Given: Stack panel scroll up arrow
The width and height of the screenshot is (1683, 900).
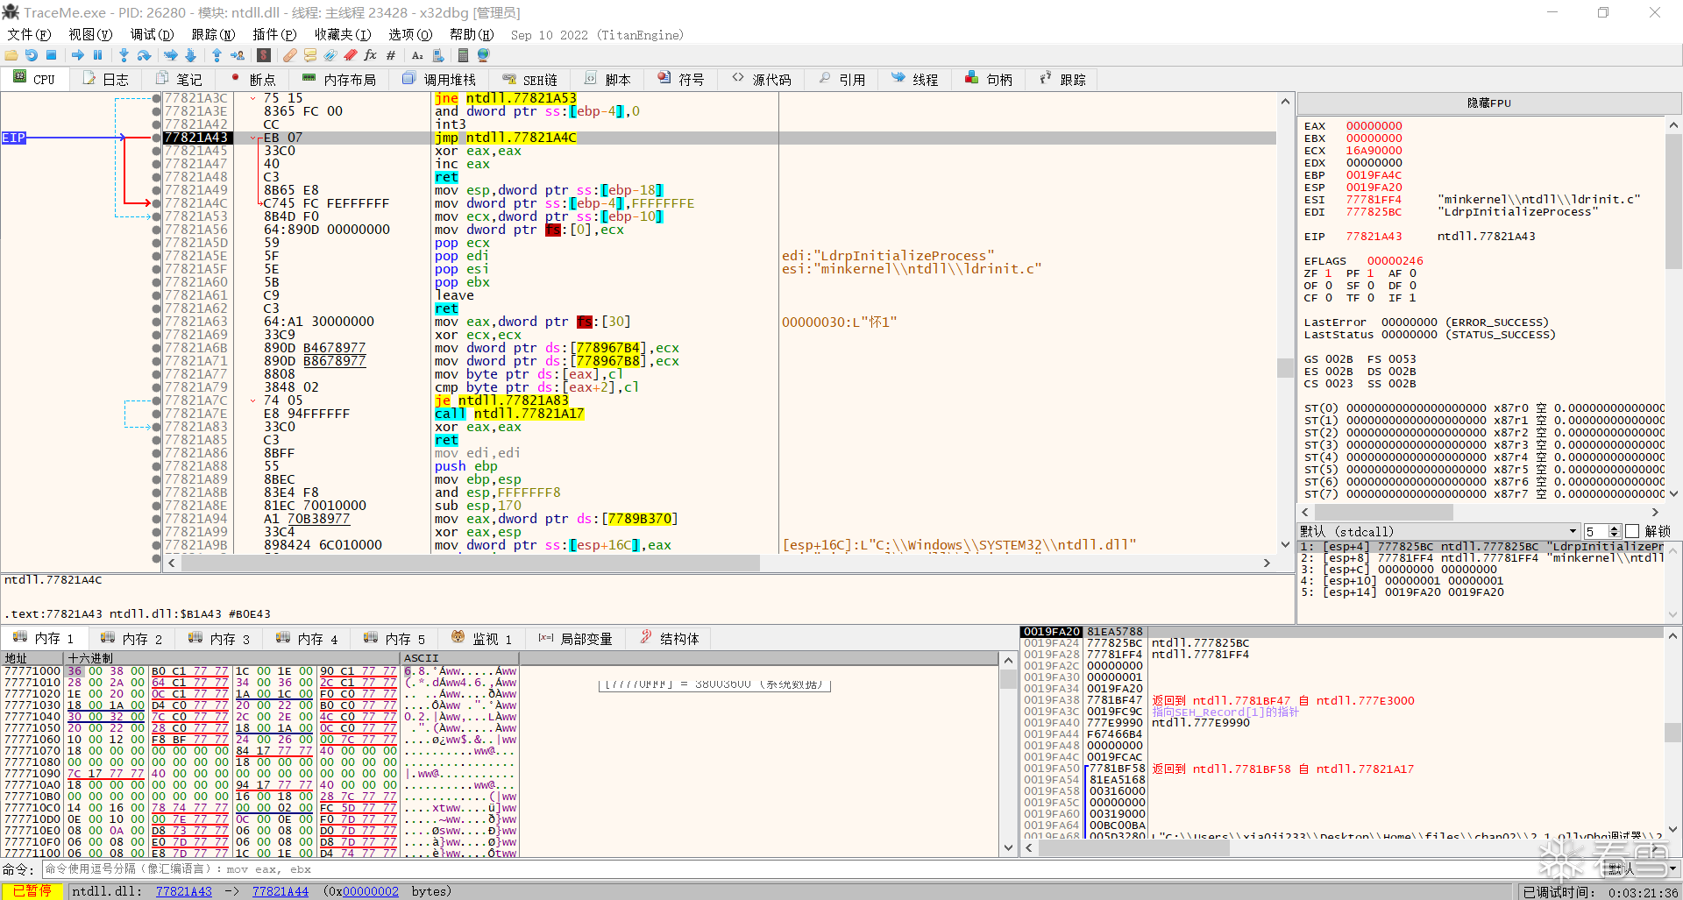Looking at the screenshot, I should 1673,635.
